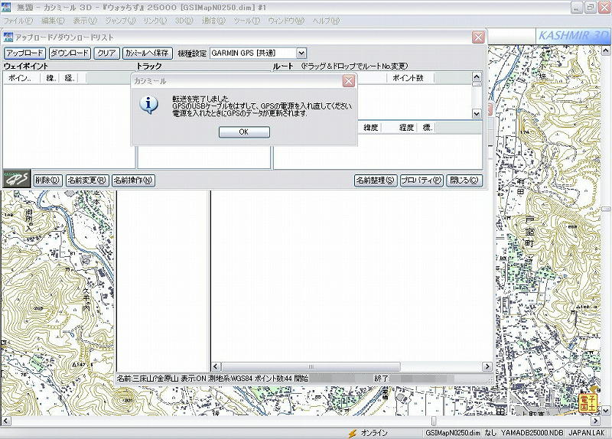Viewport: 612px width, 439px height.
Task: Open the 機種設定 GARMIN GPS dropdown
Action: point(301,53)
